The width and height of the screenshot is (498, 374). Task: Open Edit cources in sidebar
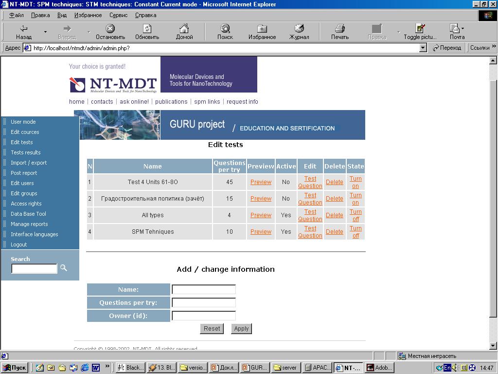(25, 132)
